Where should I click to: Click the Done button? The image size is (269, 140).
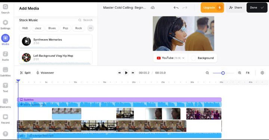click(x=257, y=7)
